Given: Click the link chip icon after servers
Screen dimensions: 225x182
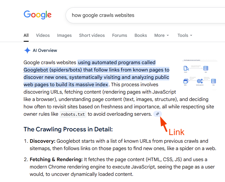Looking at the screenshot, I should click(158, 114).
